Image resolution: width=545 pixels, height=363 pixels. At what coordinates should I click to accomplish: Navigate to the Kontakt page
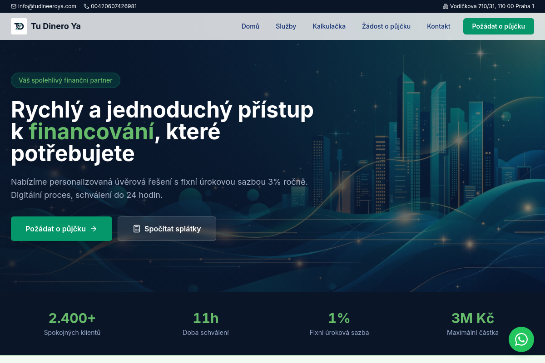(438, 26)
